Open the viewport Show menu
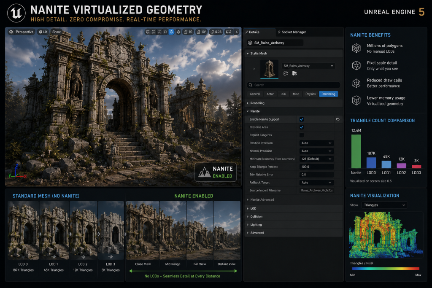The height and width of the screenshot is (288, 432). point(57,32)
